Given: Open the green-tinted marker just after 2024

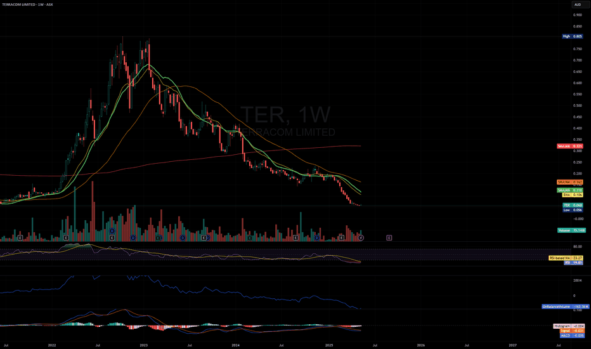Looking at the screenshot, I should [x=250, y=238].
